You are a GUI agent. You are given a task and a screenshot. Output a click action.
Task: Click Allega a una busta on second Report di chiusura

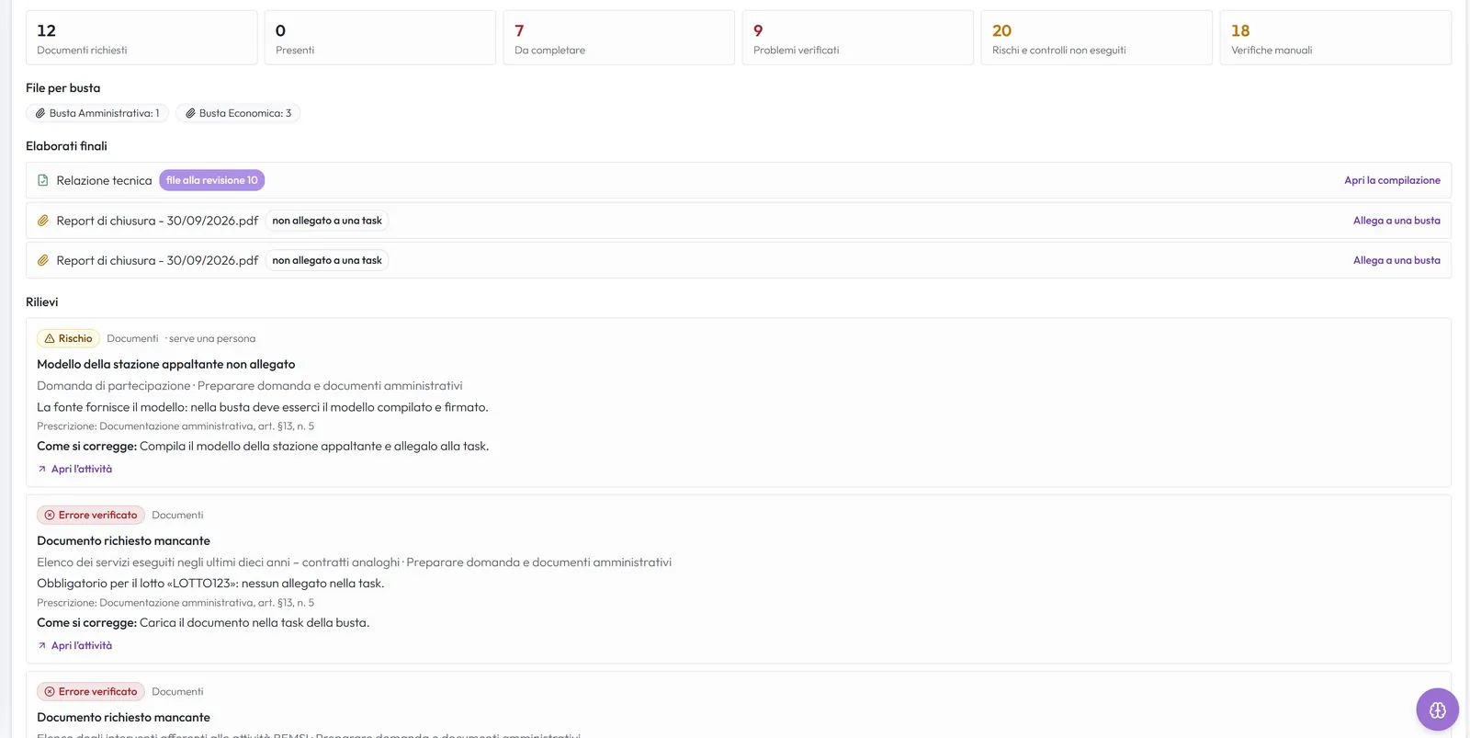(1396, 260)
